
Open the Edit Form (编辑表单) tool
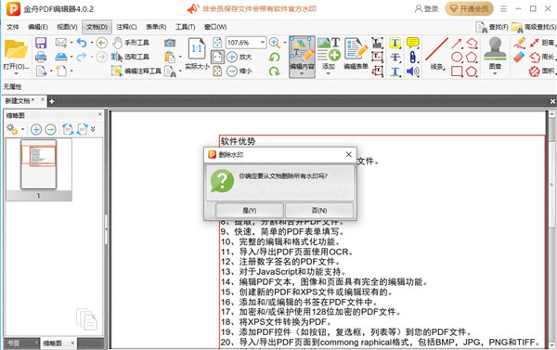pos(356,54)
